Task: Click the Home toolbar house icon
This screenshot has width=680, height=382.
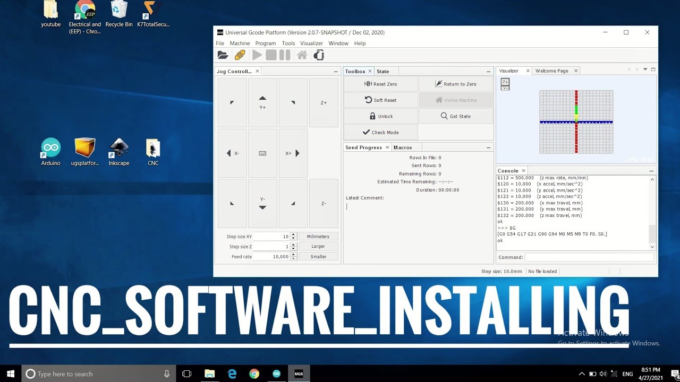Action: point(302,55)
